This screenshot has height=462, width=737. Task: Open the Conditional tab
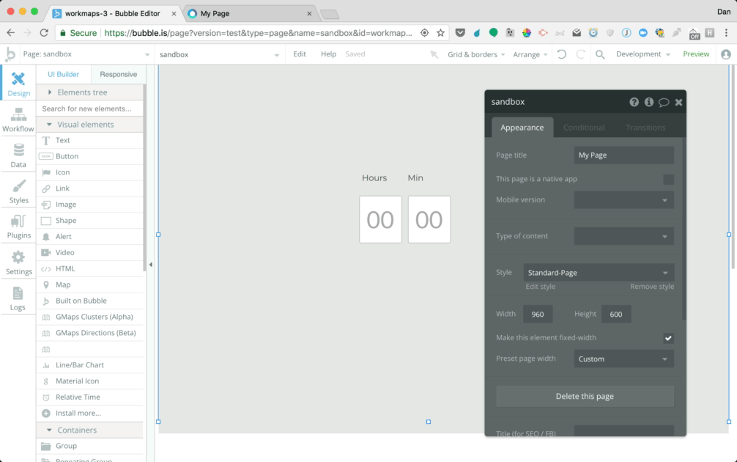tap(584, 128)
